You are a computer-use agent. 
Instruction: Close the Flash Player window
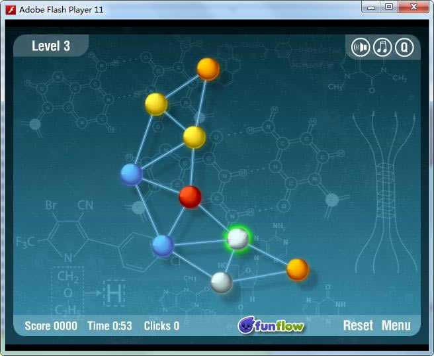(413, 7)
